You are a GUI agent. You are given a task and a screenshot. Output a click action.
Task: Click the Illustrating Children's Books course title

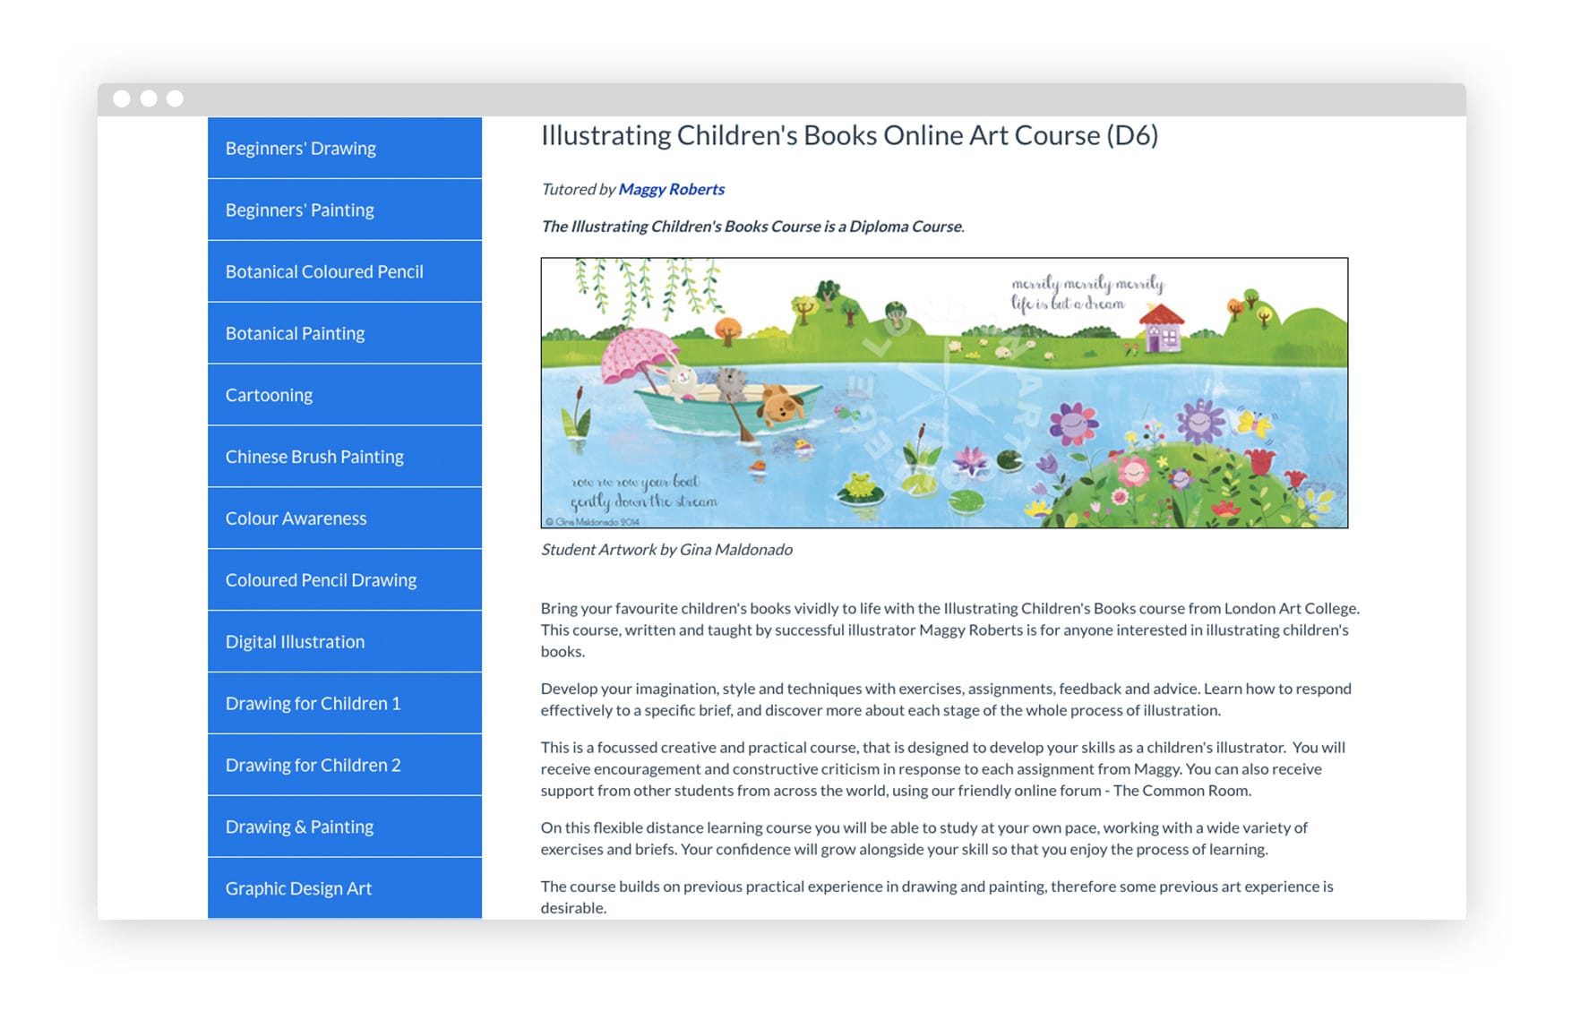pos(849,135)
